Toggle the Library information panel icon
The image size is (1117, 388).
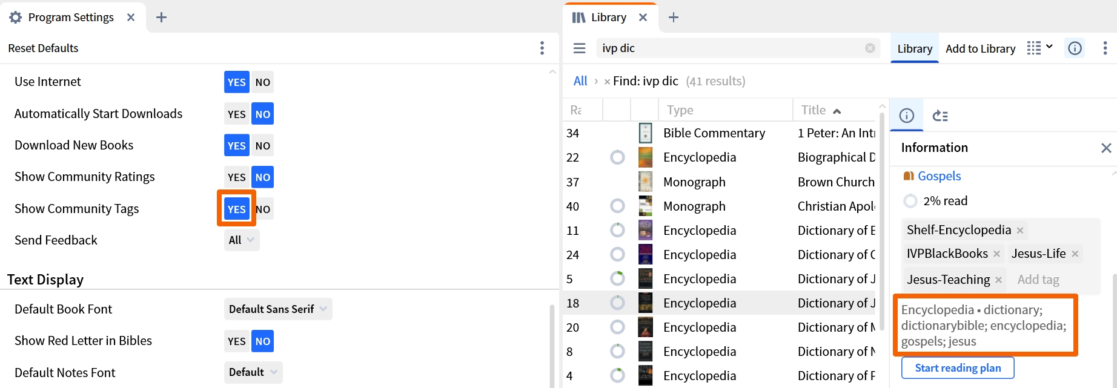click(1075, 48)
